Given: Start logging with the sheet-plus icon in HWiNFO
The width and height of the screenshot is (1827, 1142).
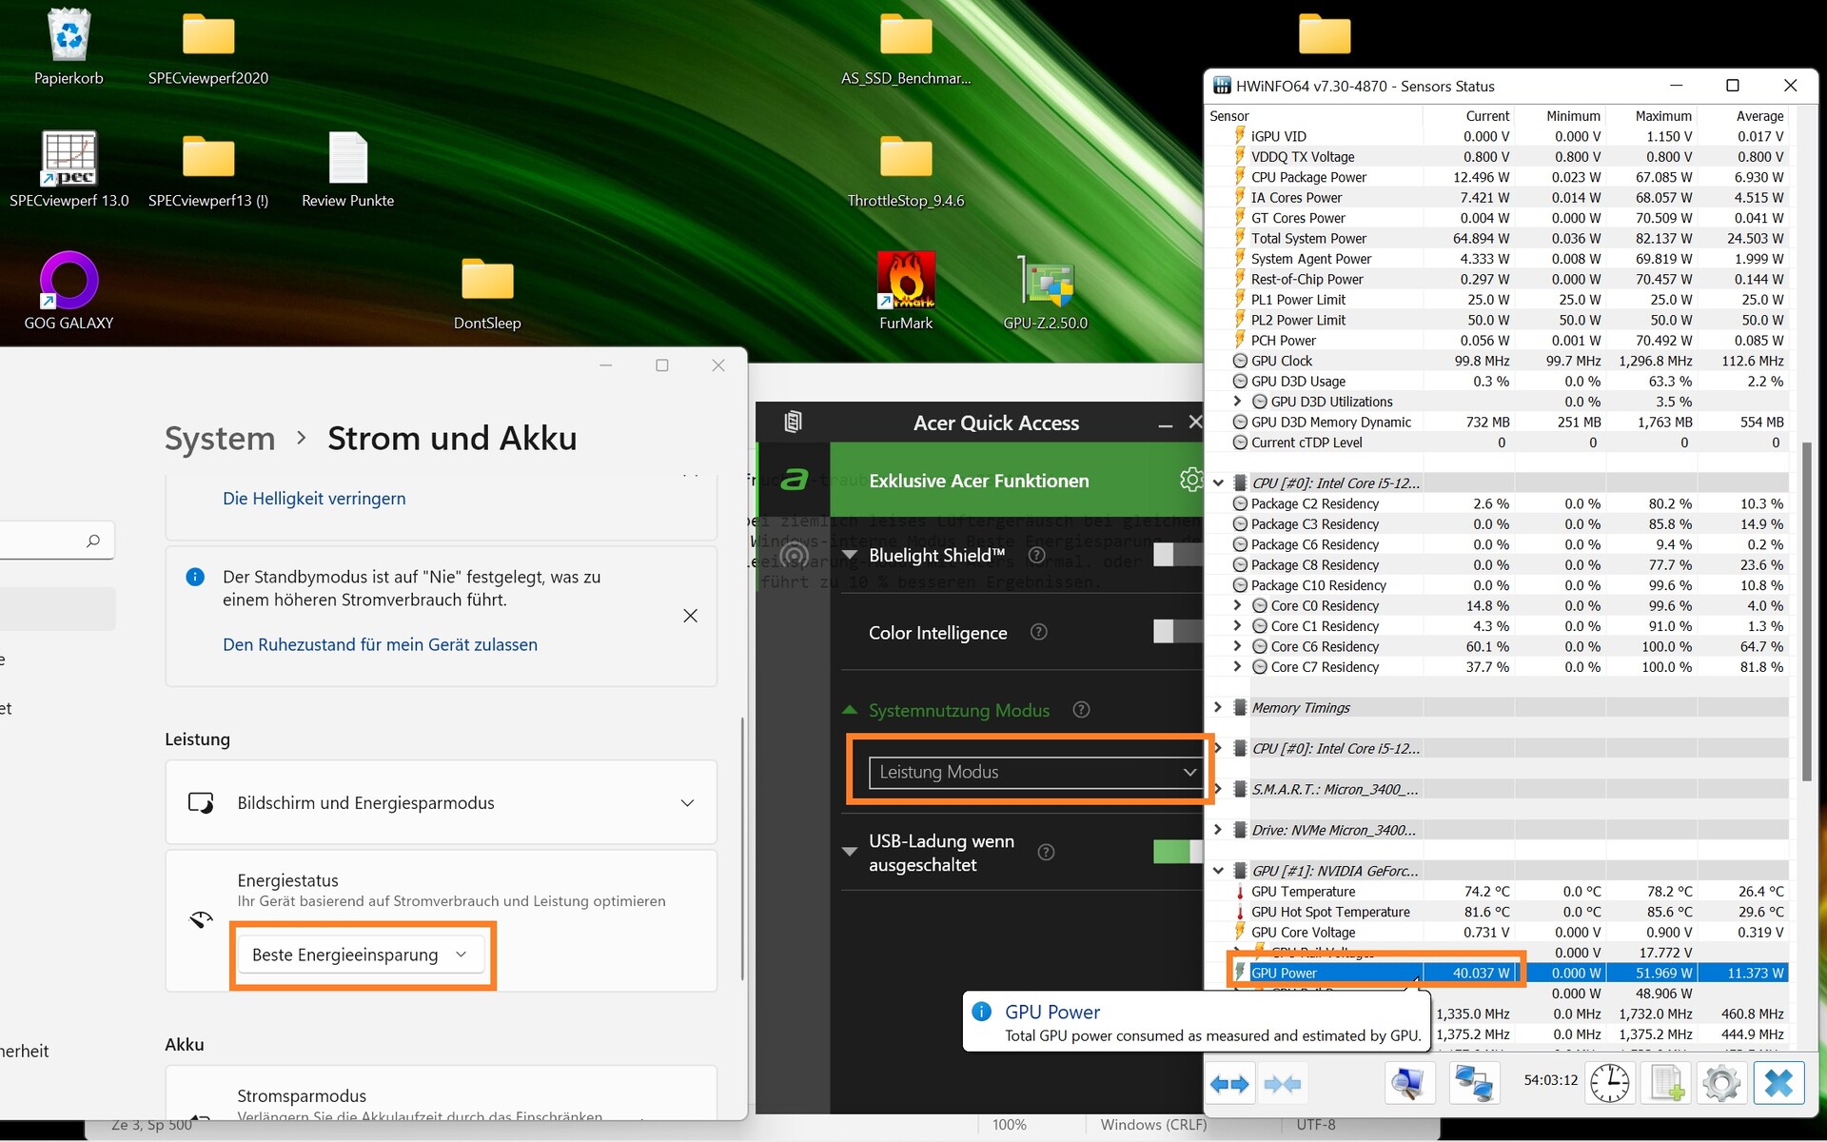Looking at the screenshot, I should coord(1666,1083).
